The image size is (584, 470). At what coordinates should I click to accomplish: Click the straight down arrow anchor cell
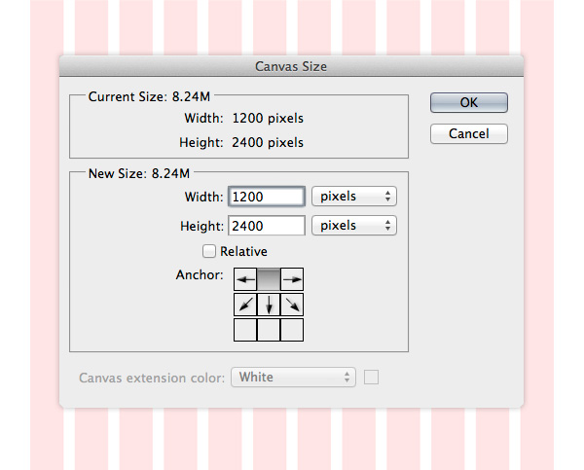tap(269, 305)
